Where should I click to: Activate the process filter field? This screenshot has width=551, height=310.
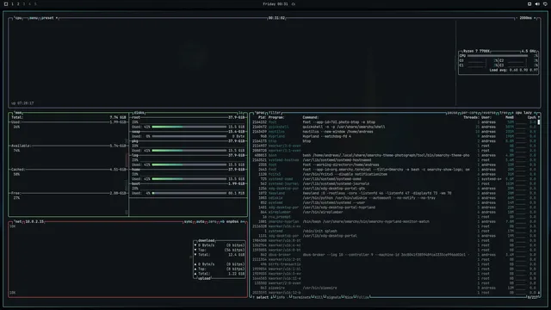[x=275, y=113]
